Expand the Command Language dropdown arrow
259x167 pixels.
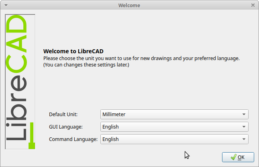point(244,139)
